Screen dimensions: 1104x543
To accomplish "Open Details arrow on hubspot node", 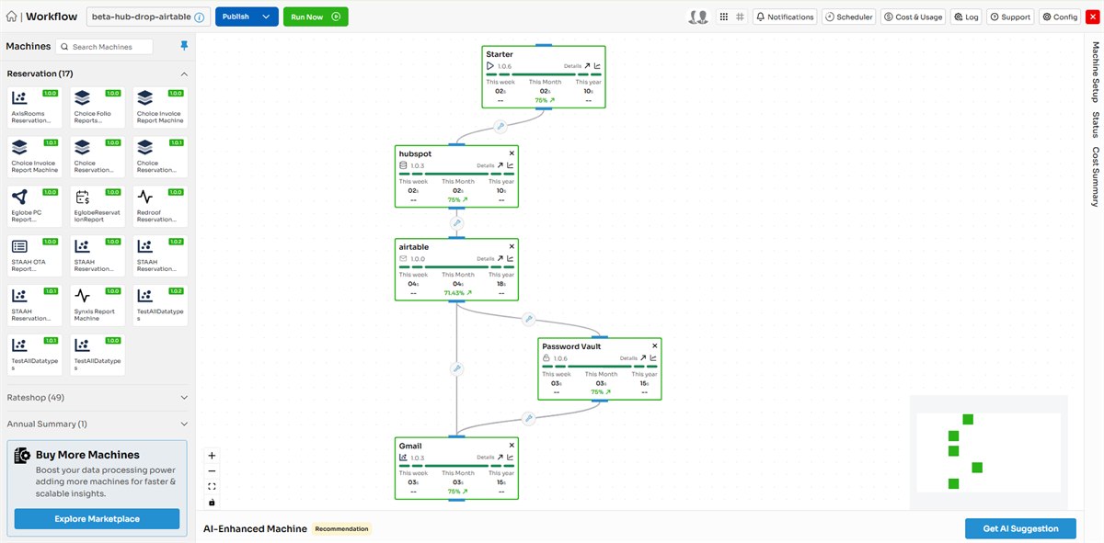I will point(500,166).
